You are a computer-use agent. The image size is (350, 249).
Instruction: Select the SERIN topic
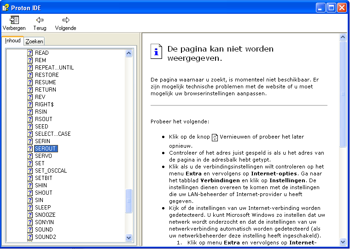tap(42, 141)
